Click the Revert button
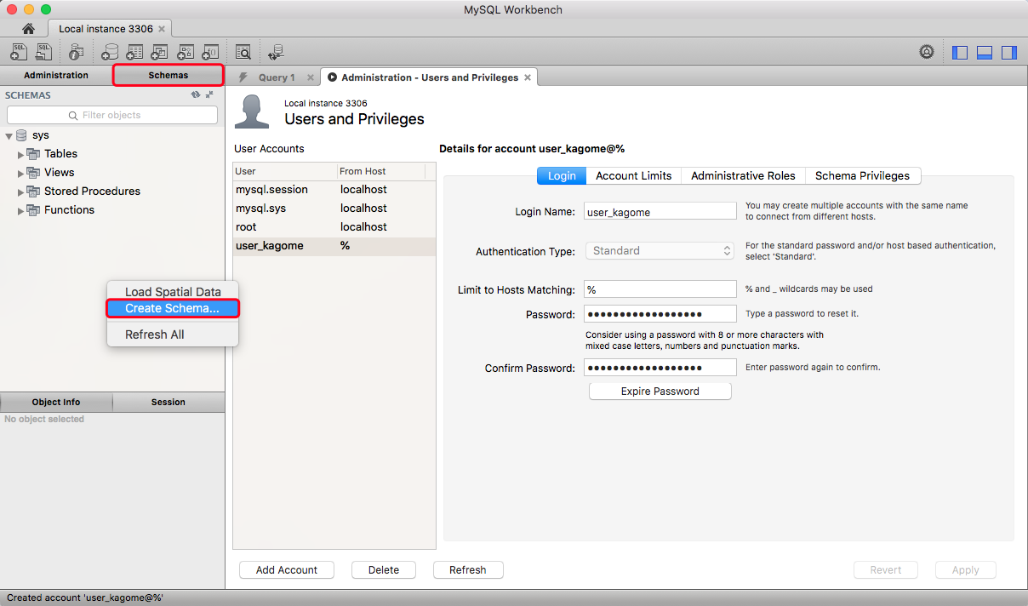Screen dimensions: 1028x606 (886, 570)
